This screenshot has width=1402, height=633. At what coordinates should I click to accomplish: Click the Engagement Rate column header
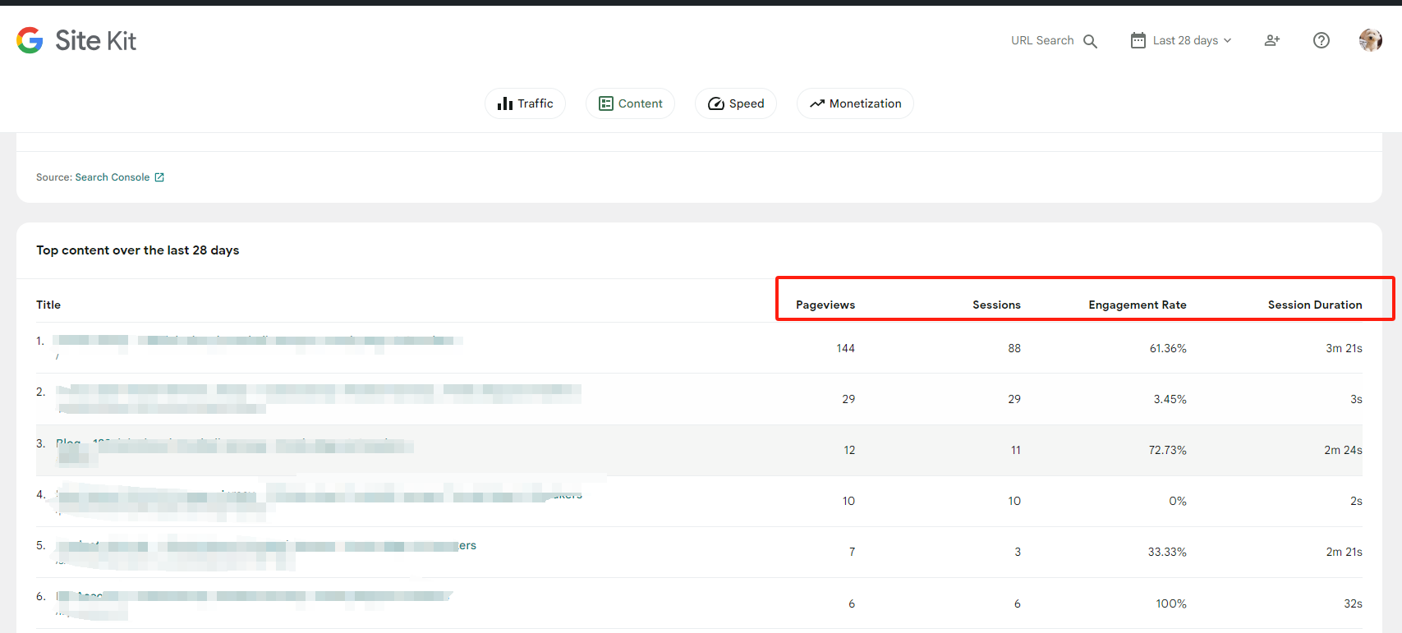coord(1137,305)
